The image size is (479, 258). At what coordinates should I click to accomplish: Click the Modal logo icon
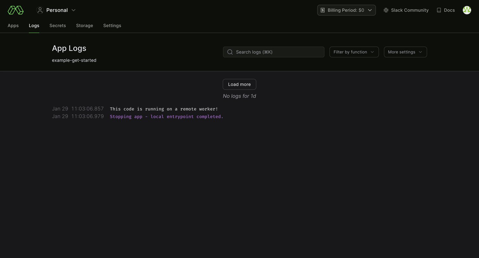(16, 10)
